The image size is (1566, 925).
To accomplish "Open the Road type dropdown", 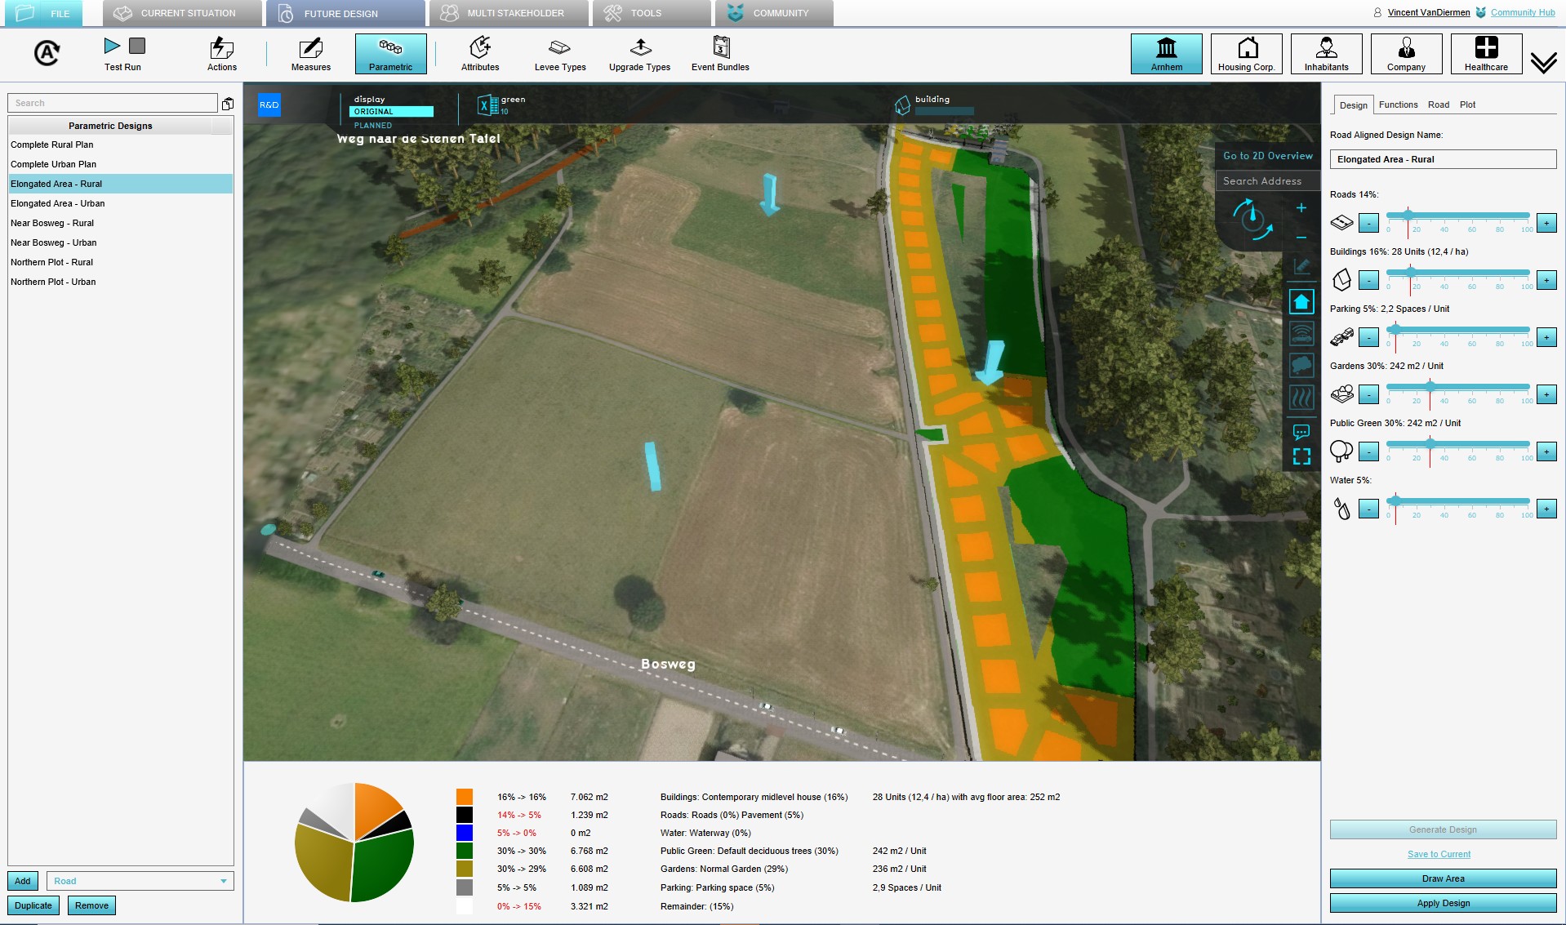I will pos(140,881).
